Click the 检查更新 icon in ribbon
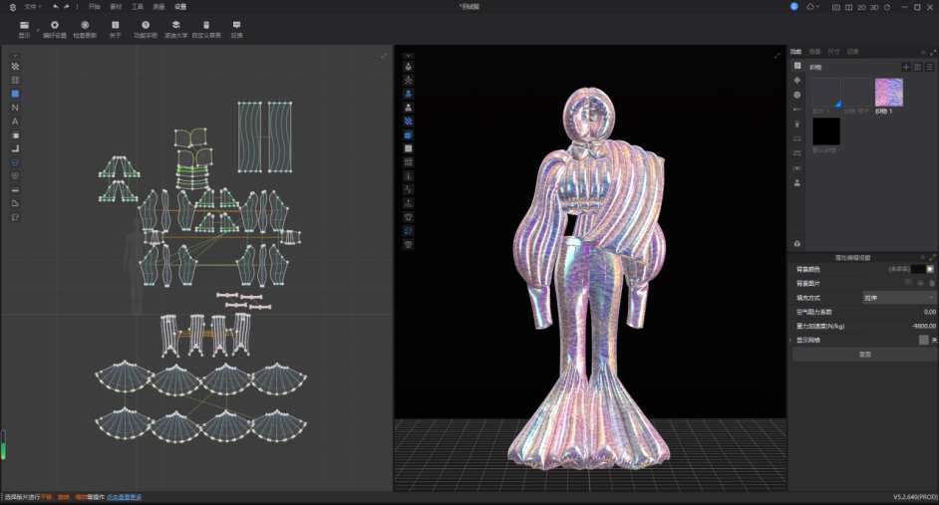This screenshot has height=505, width=939. (85, 25)
